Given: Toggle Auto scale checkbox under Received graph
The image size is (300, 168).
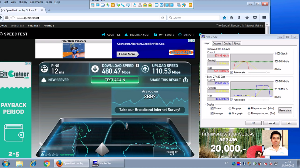Looking at the screenshot, I should [x=232, y=72].
